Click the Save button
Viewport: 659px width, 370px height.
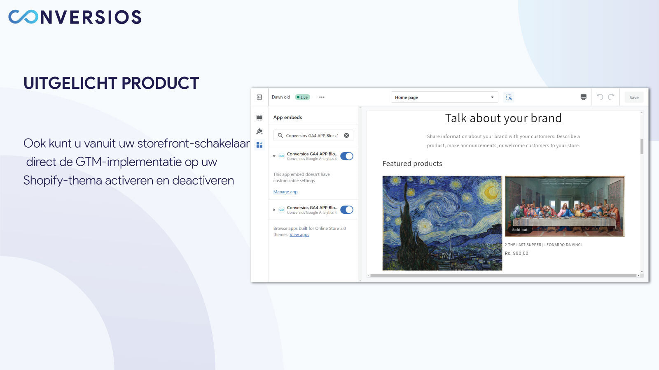click(x=634, y=97)
